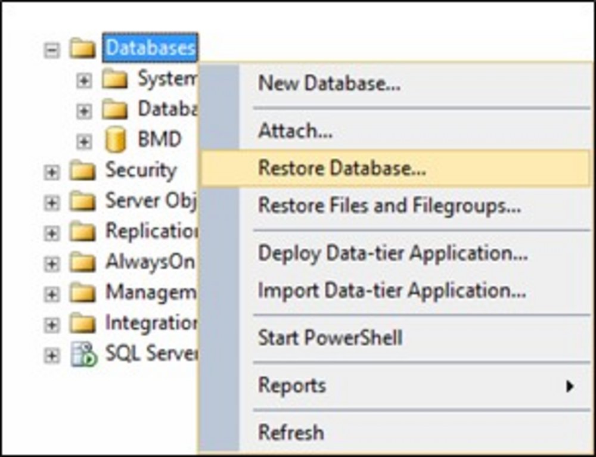Image resolution: width=596 pixels, height=457 pixels.
Task: Click the Management folder icon
Action: click(82, 293)
